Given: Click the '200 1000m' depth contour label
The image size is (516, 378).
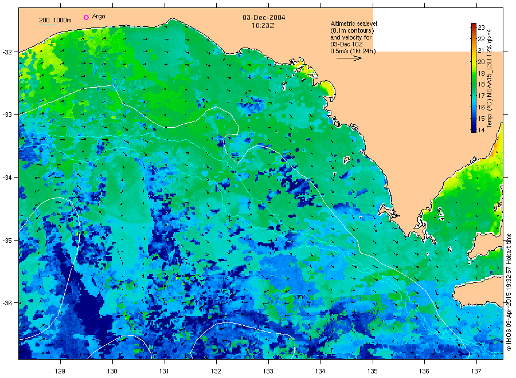Looking at the screenshot, I should coord(55,20).
